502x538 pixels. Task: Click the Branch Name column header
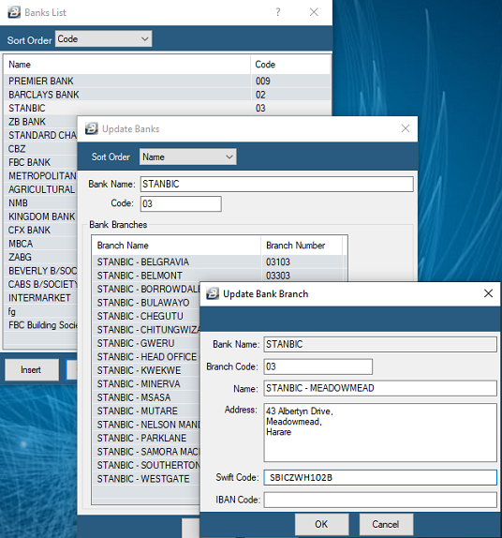pos(176,246)
